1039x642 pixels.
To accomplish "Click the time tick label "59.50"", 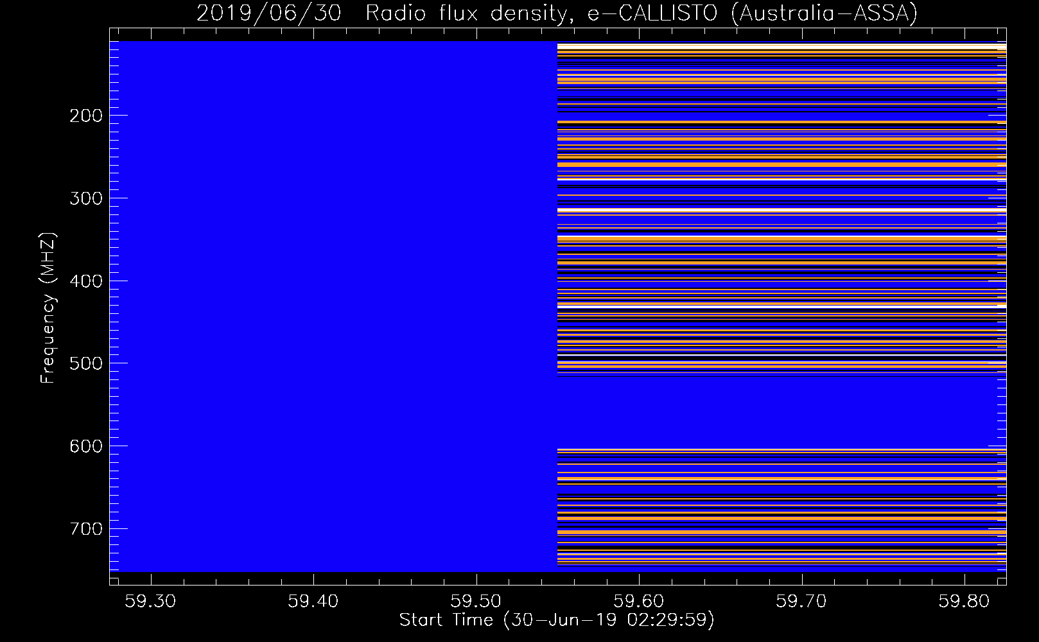I will [476, 601].
